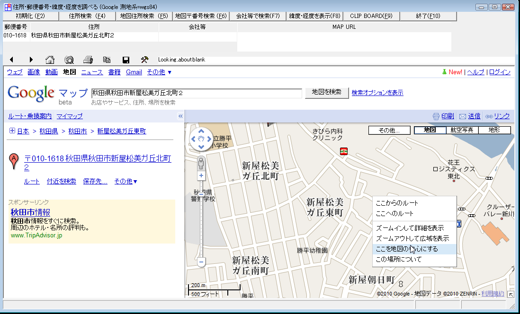
Task: Click the 会社等で検索(F7) button
Action: pos(258,16)
